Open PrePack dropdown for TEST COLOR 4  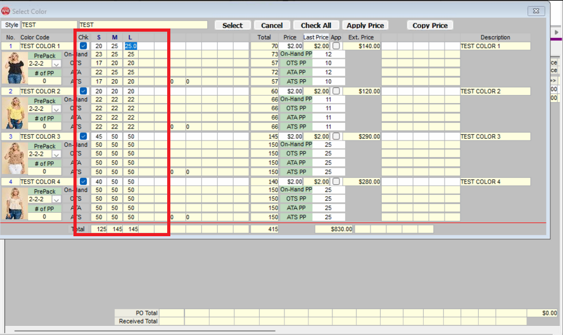point(56,199)
